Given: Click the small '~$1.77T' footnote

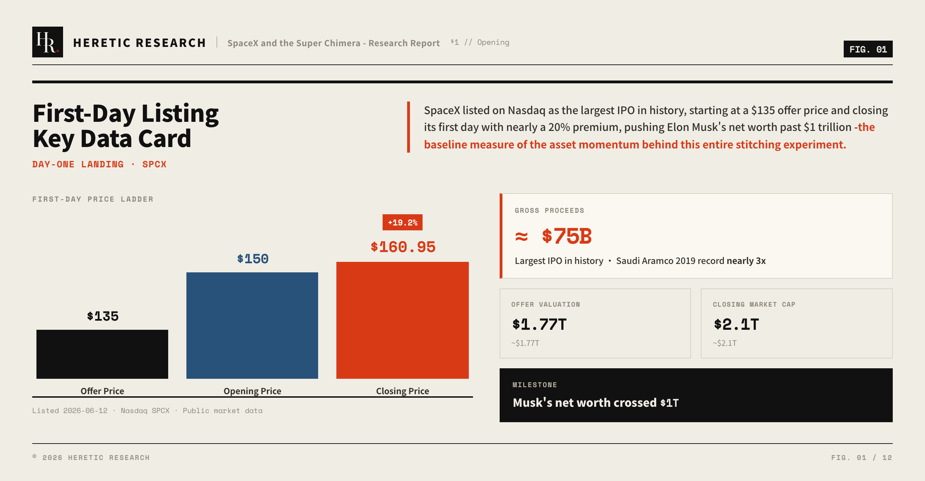Looking at the screenshot, I should pos(525,343).
